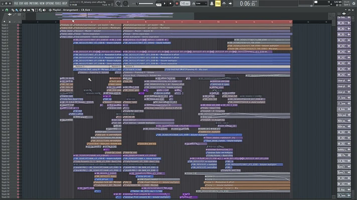The height and width of the screenshot is (200, 357).
Task: Click the 0:06:85 time display
Action: click(248, 3)
